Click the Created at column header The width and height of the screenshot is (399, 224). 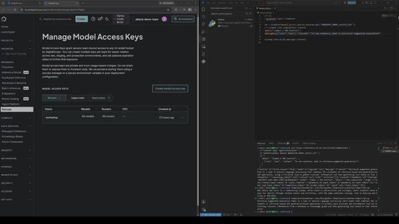[x=165, y=109]
